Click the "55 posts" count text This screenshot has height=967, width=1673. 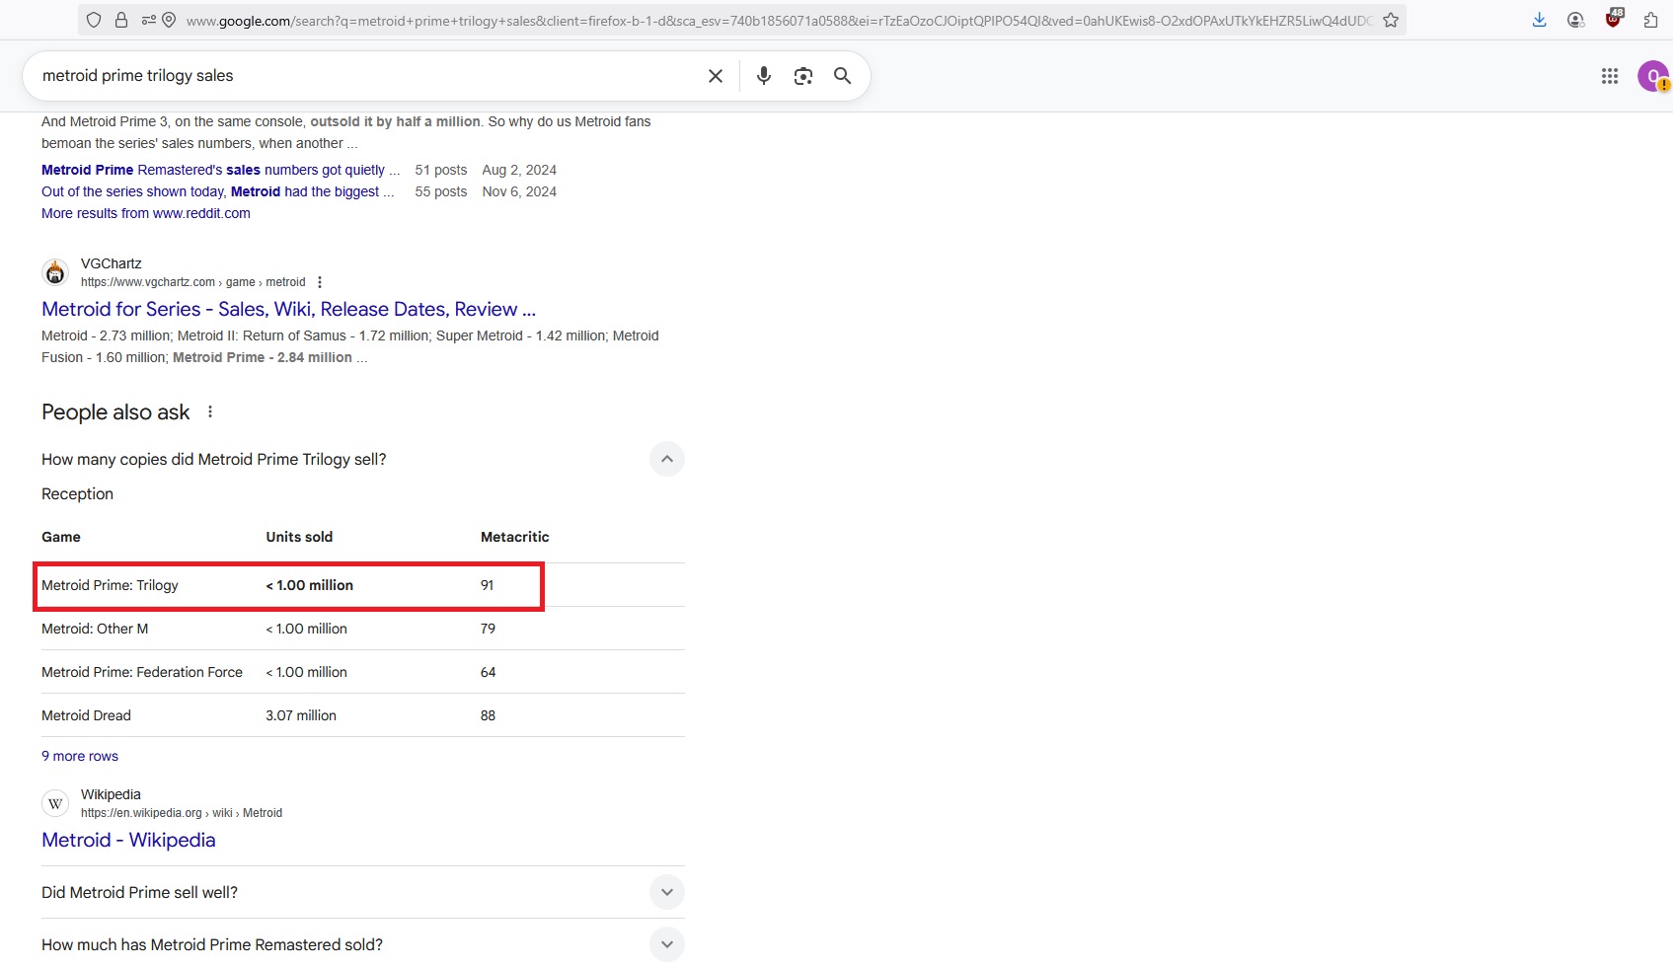coord(441,191)
